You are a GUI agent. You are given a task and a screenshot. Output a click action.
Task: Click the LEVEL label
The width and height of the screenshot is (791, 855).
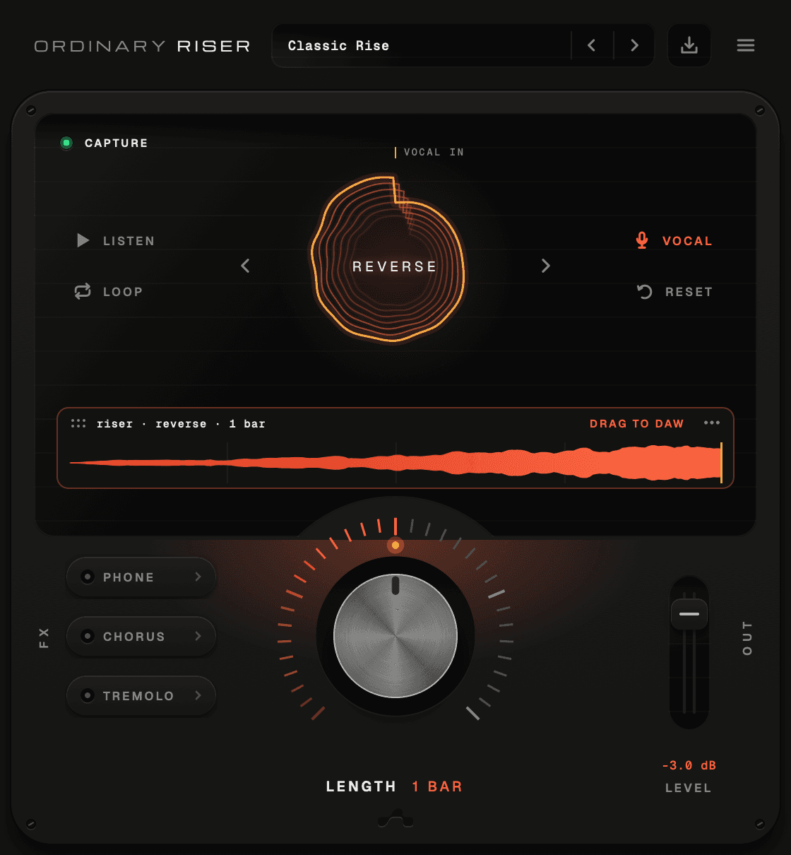pyautogui.click(x=688, y=788)
